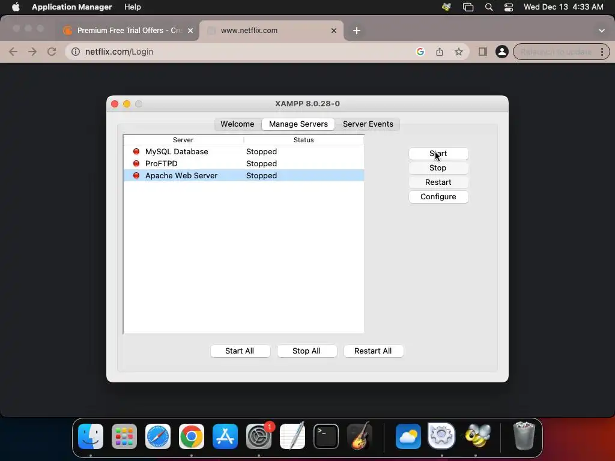Toggle the Chrome side panel

482,52
